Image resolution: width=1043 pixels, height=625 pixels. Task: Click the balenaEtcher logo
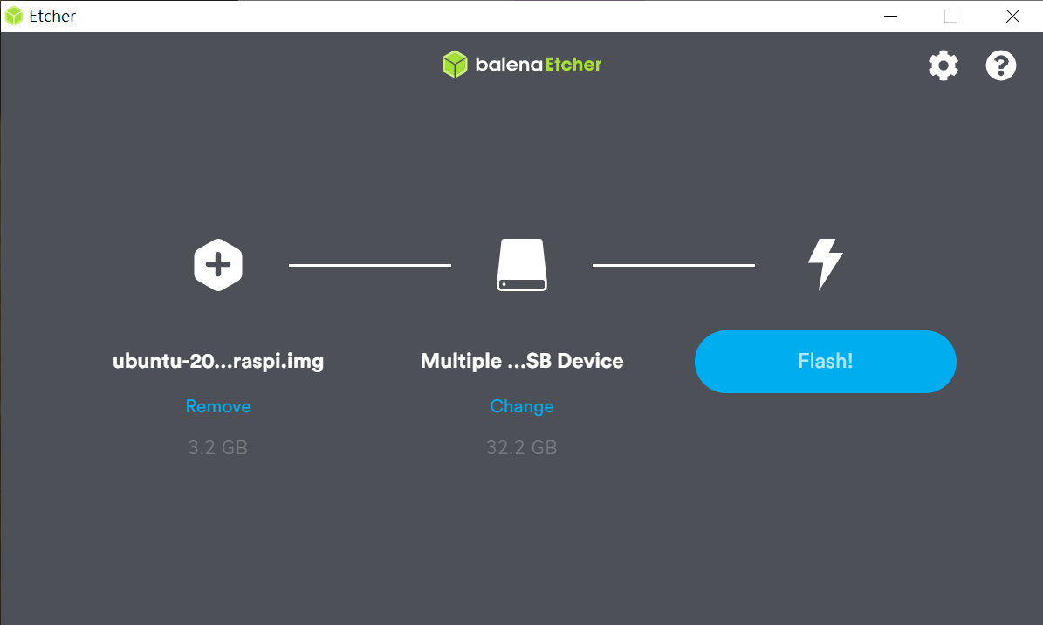click(522, 65)
